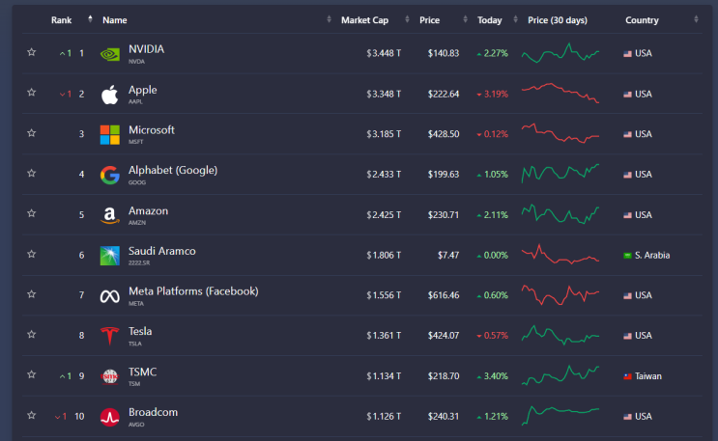Star Microsoft as a favorite

31,134
